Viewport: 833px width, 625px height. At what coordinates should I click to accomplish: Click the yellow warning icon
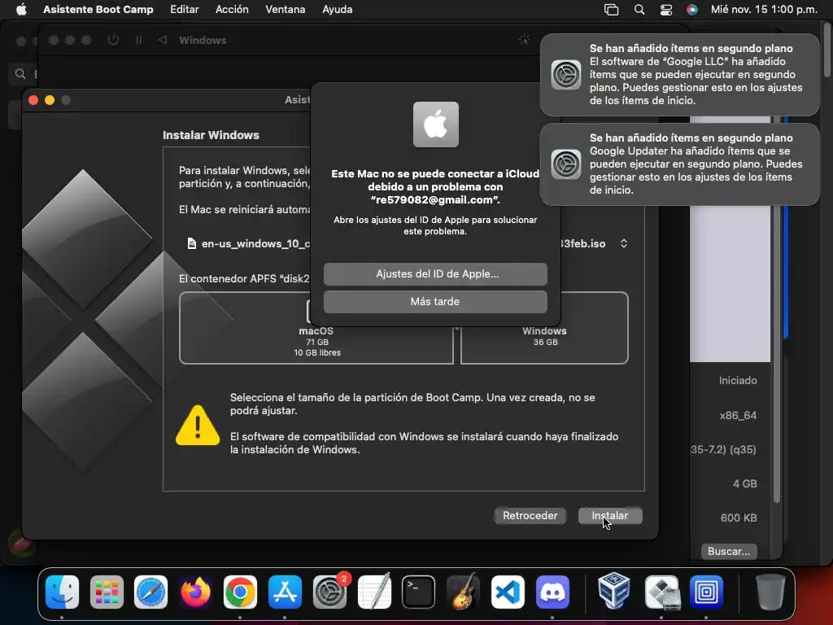click(x=198, y=425)
